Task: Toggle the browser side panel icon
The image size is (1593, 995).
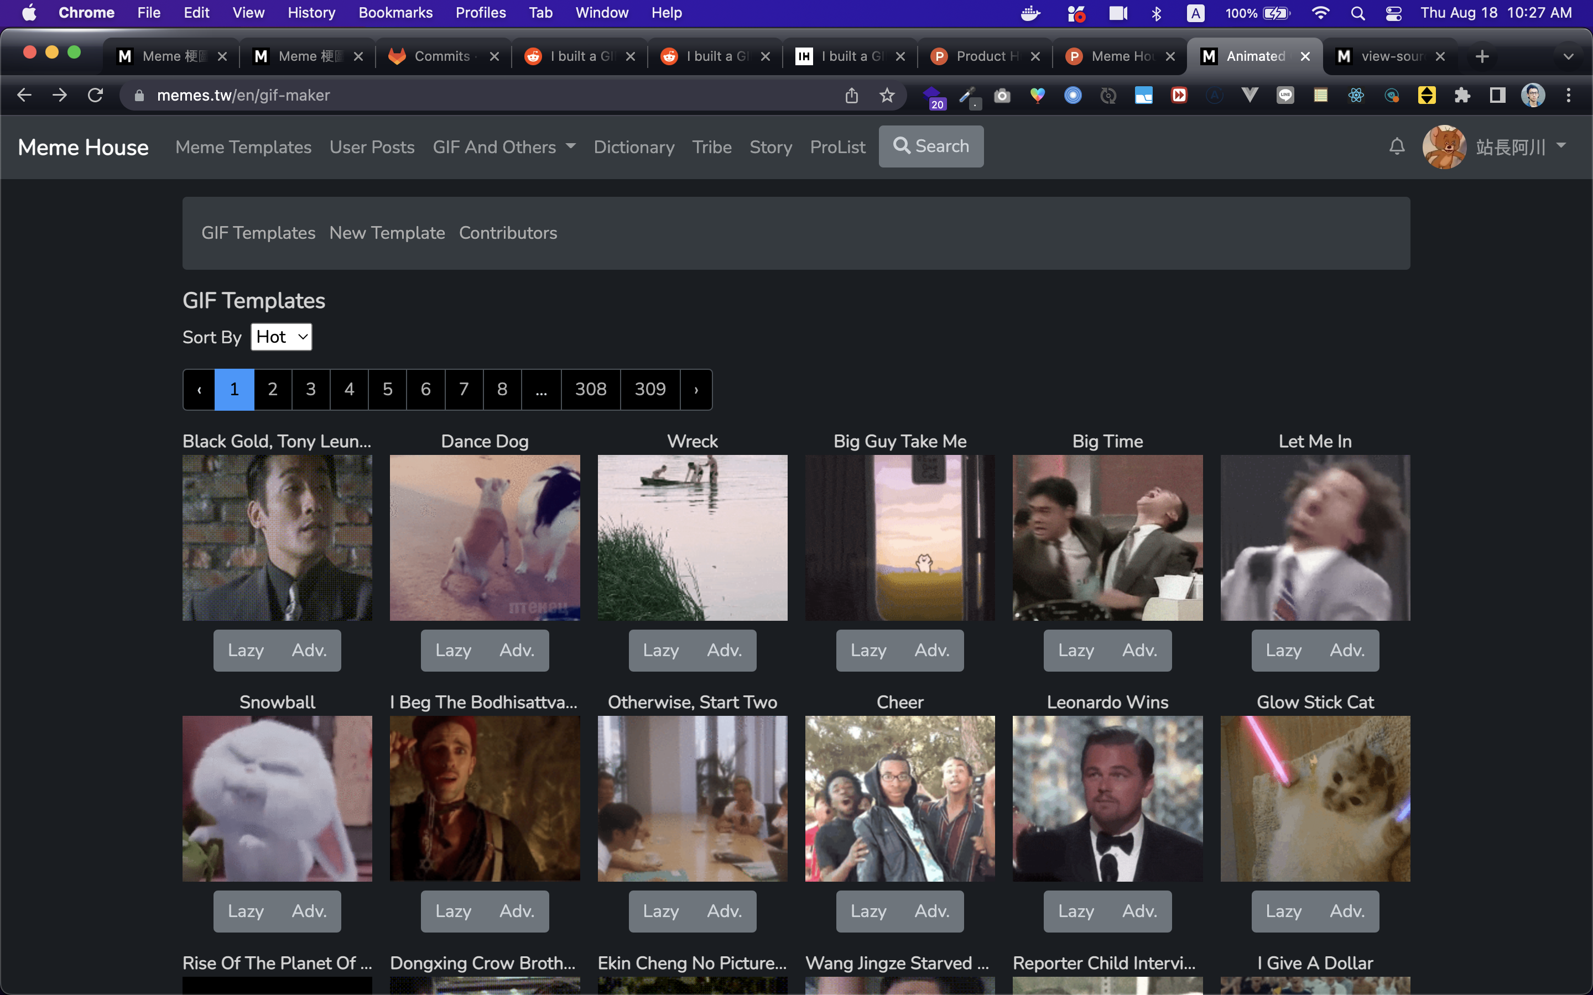Action: point(1498,96)
